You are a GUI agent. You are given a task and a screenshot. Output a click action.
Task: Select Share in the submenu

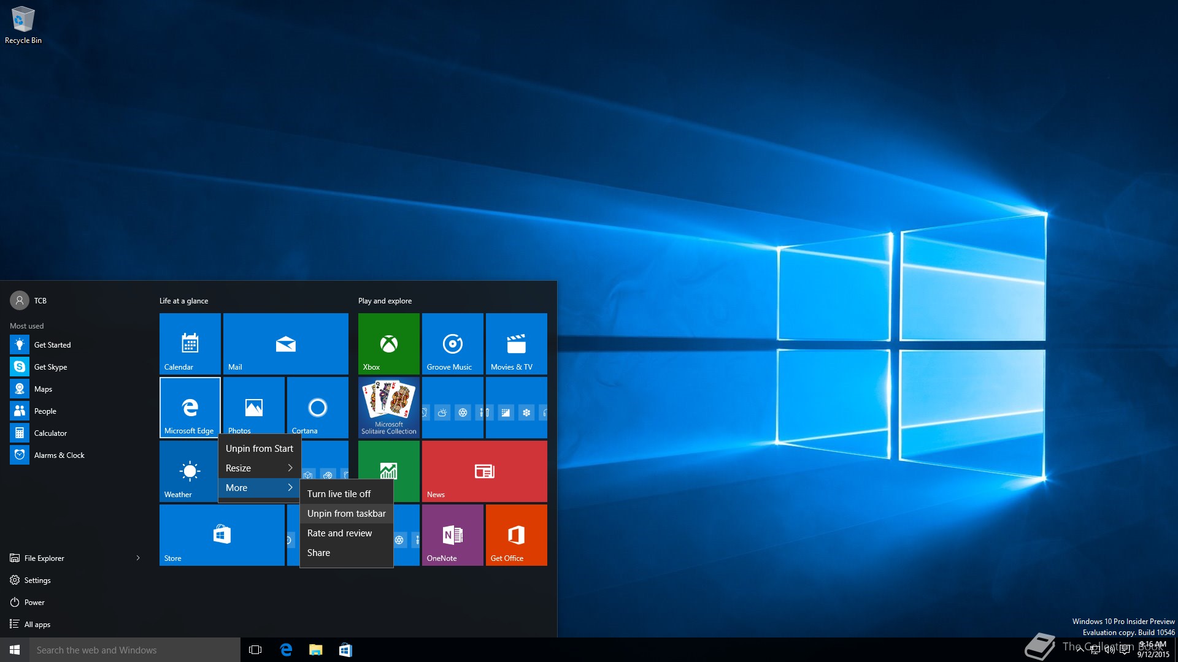click(x=347, y=553)
